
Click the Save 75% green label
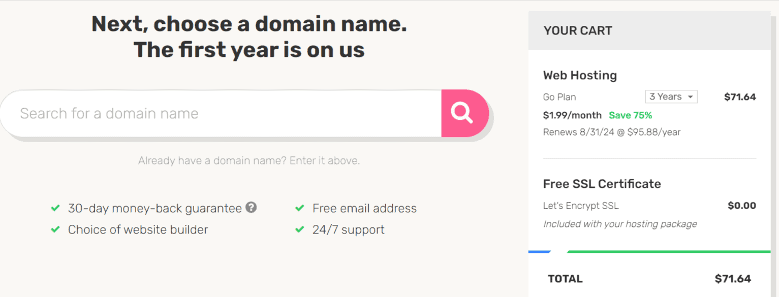coord(630,115)
